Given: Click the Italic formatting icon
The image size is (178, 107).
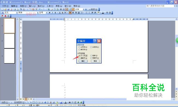Looking at the screenshot, I should [x=53, y=13].
